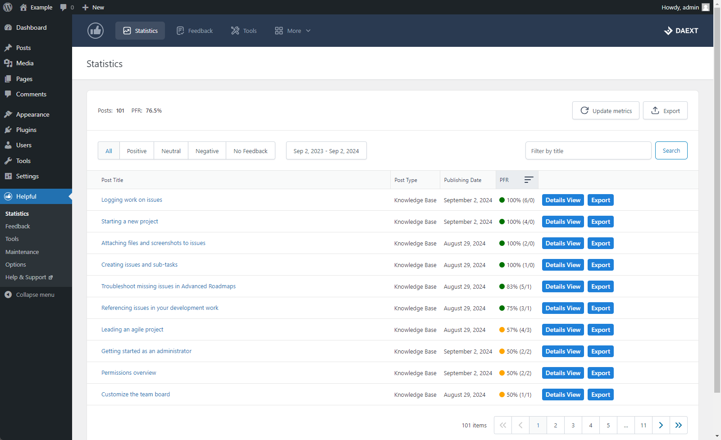
Task: Click the Dashboard gauge icon
Action: click(8, 27)
